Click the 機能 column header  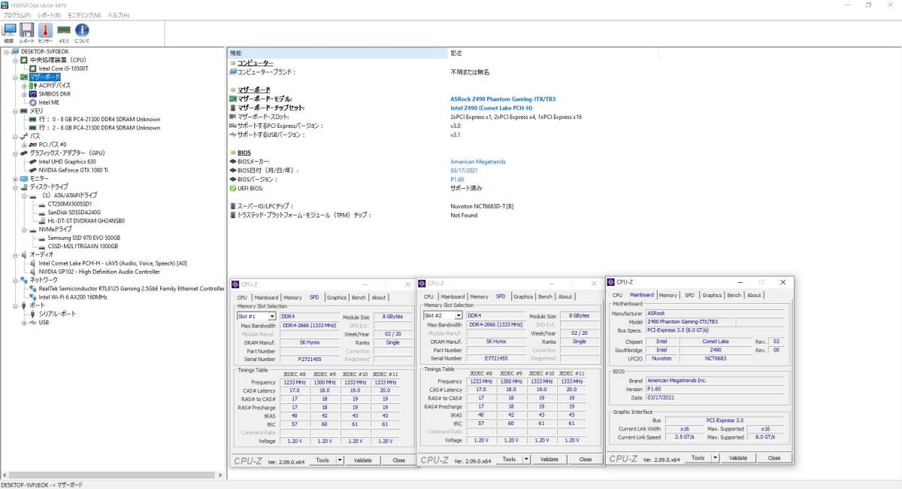pyautogui.click(x=337, y=53)
